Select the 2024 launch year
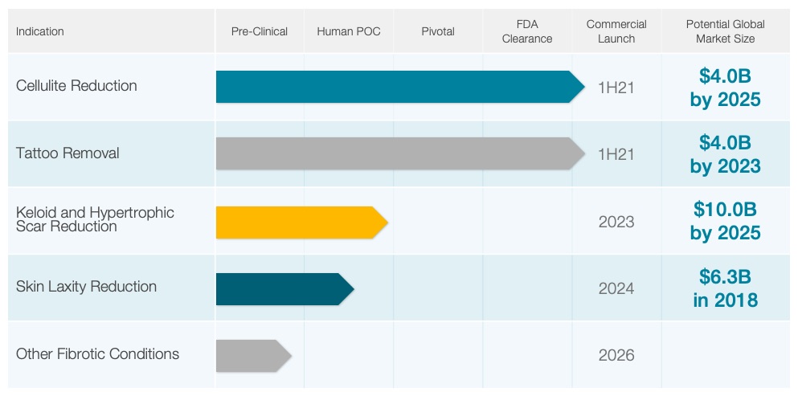This screenshot has width=798, height=396. tap(616, 288)
